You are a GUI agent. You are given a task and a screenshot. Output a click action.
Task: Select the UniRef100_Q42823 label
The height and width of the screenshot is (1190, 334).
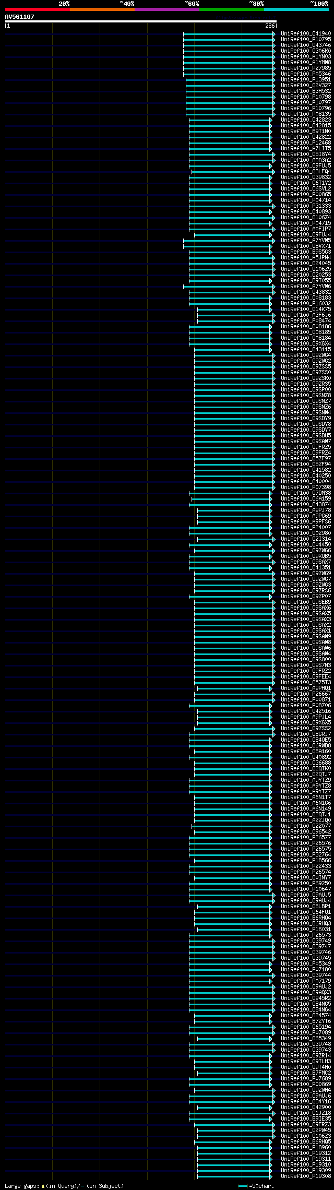(x=306, y=120)
